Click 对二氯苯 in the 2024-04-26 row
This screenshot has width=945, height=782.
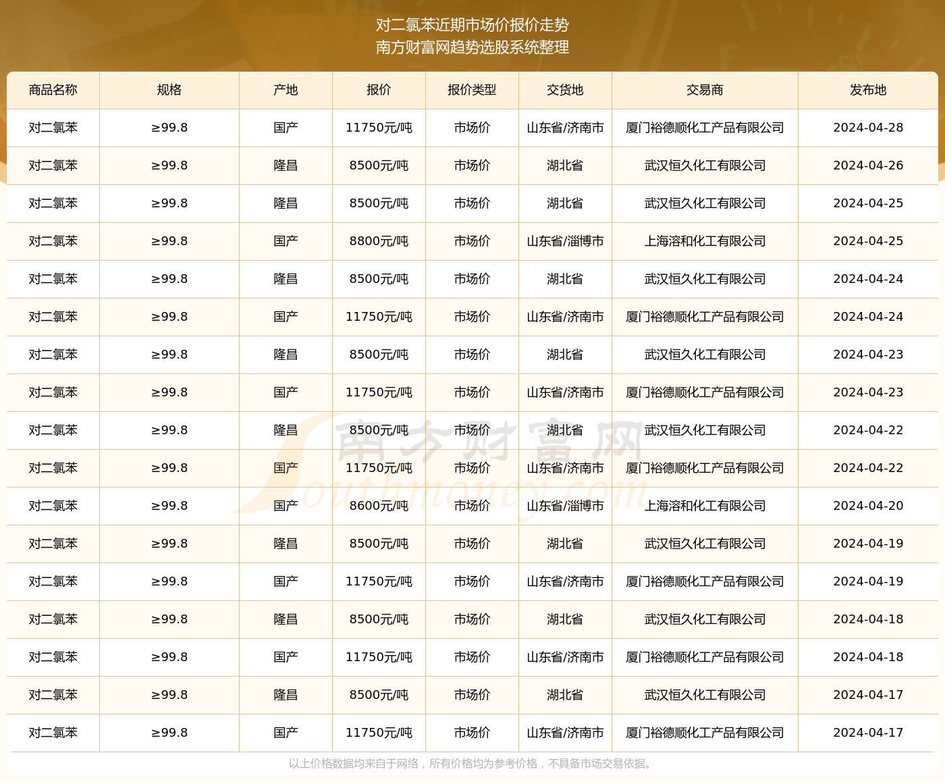[53, 165]
